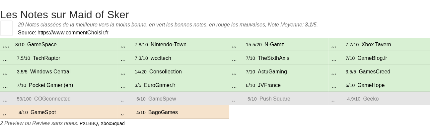Click TheSixthAxis review link
430x127 pixels.
click(x=273, y=58)
